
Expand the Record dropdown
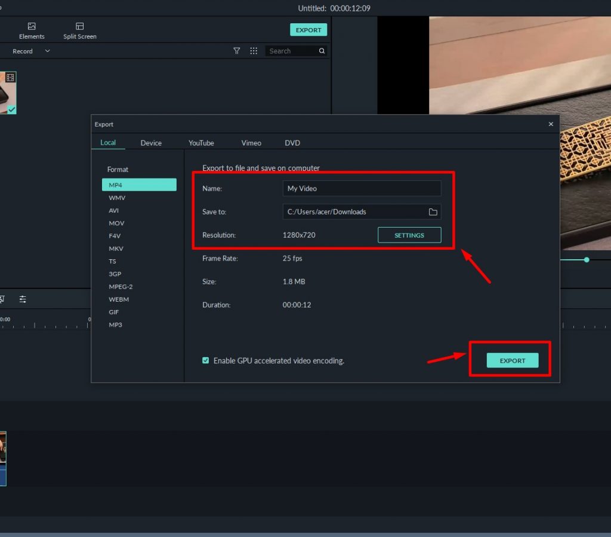[47, 51]
